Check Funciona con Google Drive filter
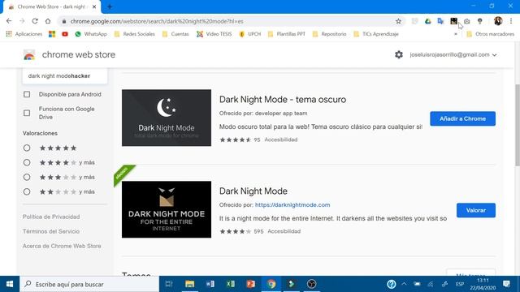The height and width of the screenshot is (292, 520). pos(27,113)
